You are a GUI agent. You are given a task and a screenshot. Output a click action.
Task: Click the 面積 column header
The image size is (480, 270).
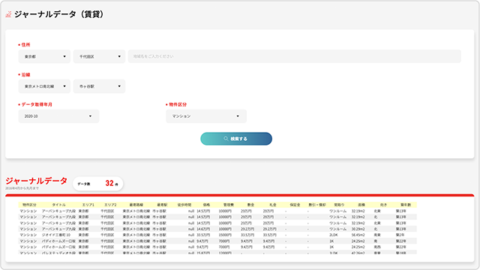[361, 205]
